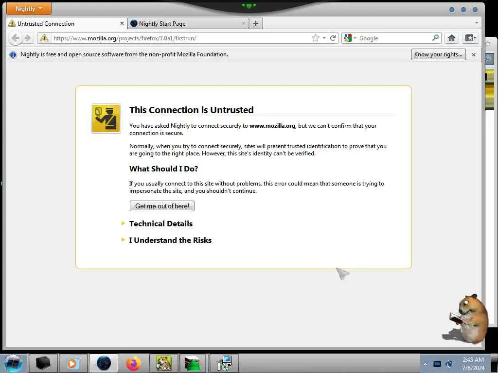The height and width of the screenshot is (373, 498).
Task: Click the warning site identity icon in address bar
Action: point(44,38)
